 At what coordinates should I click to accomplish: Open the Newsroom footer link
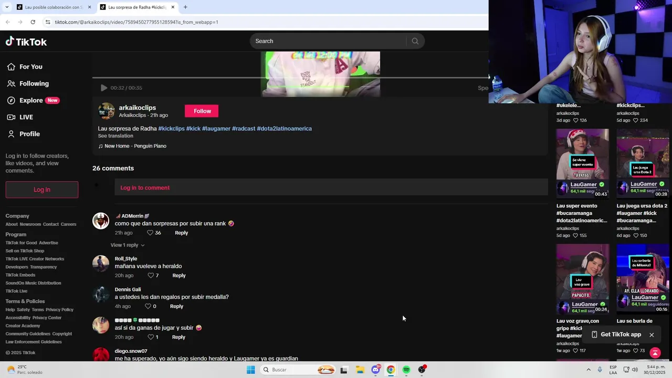coord(30,224)
